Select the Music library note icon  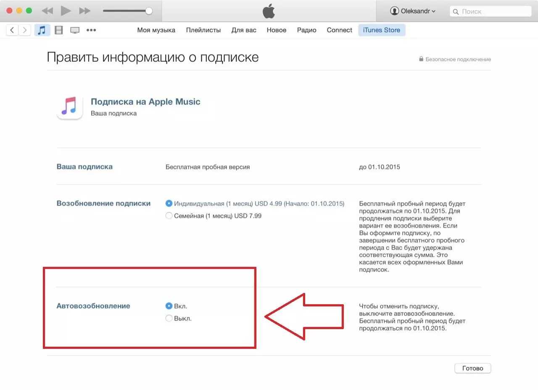click(x=42, y=30)
